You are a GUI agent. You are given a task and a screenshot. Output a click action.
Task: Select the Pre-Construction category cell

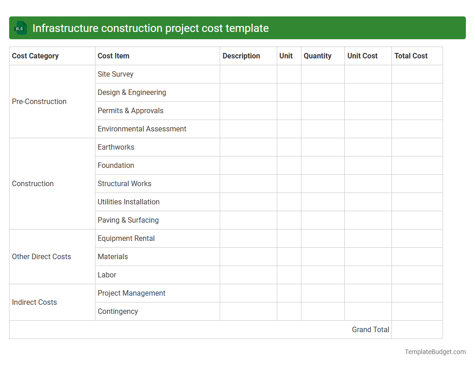point(39,101)
